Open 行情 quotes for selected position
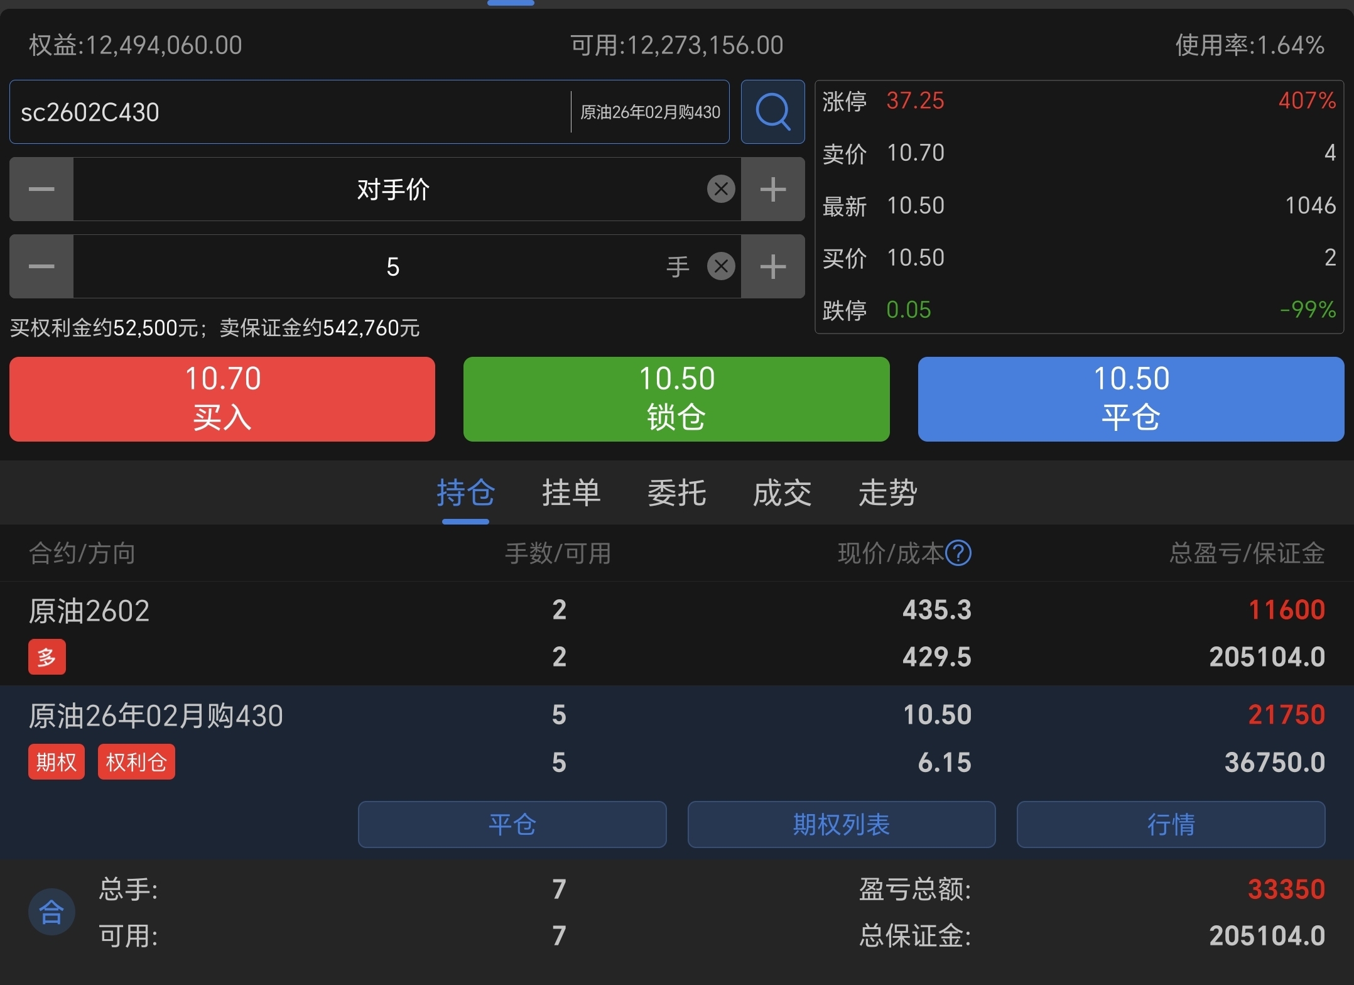Image resolution: width=1354 pixels, height=985 pixels. [x=1171, y=824]
